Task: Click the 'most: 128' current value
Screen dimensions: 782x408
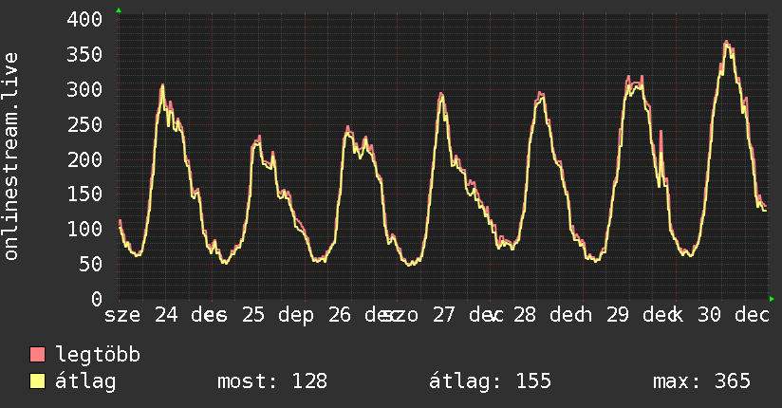Action: click(272, 381)
